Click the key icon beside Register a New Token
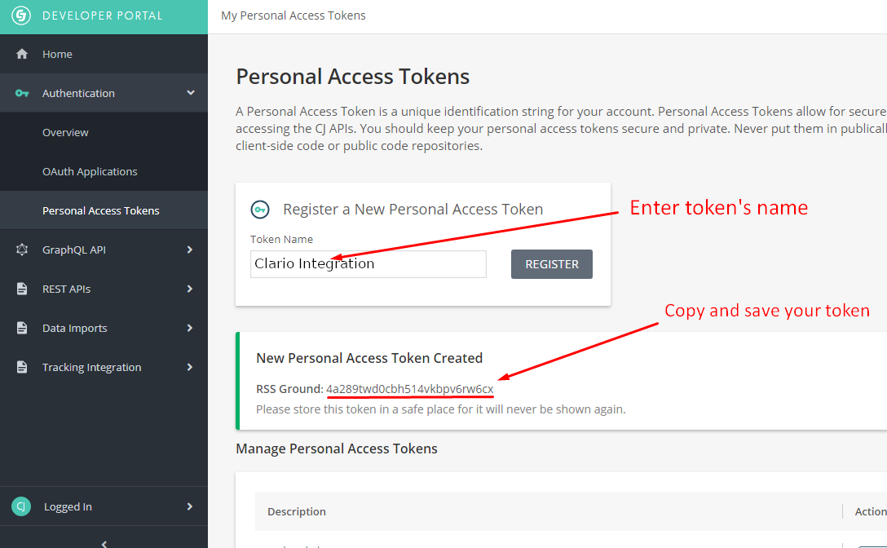 coord(260,210)
